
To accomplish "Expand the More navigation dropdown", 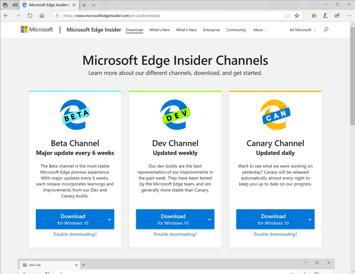I will tap(260, 30).
